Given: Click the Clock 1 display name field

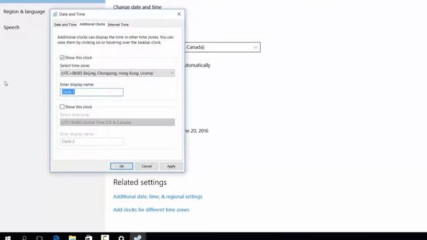Looking at the screenshot, I should tap(91, 92).
